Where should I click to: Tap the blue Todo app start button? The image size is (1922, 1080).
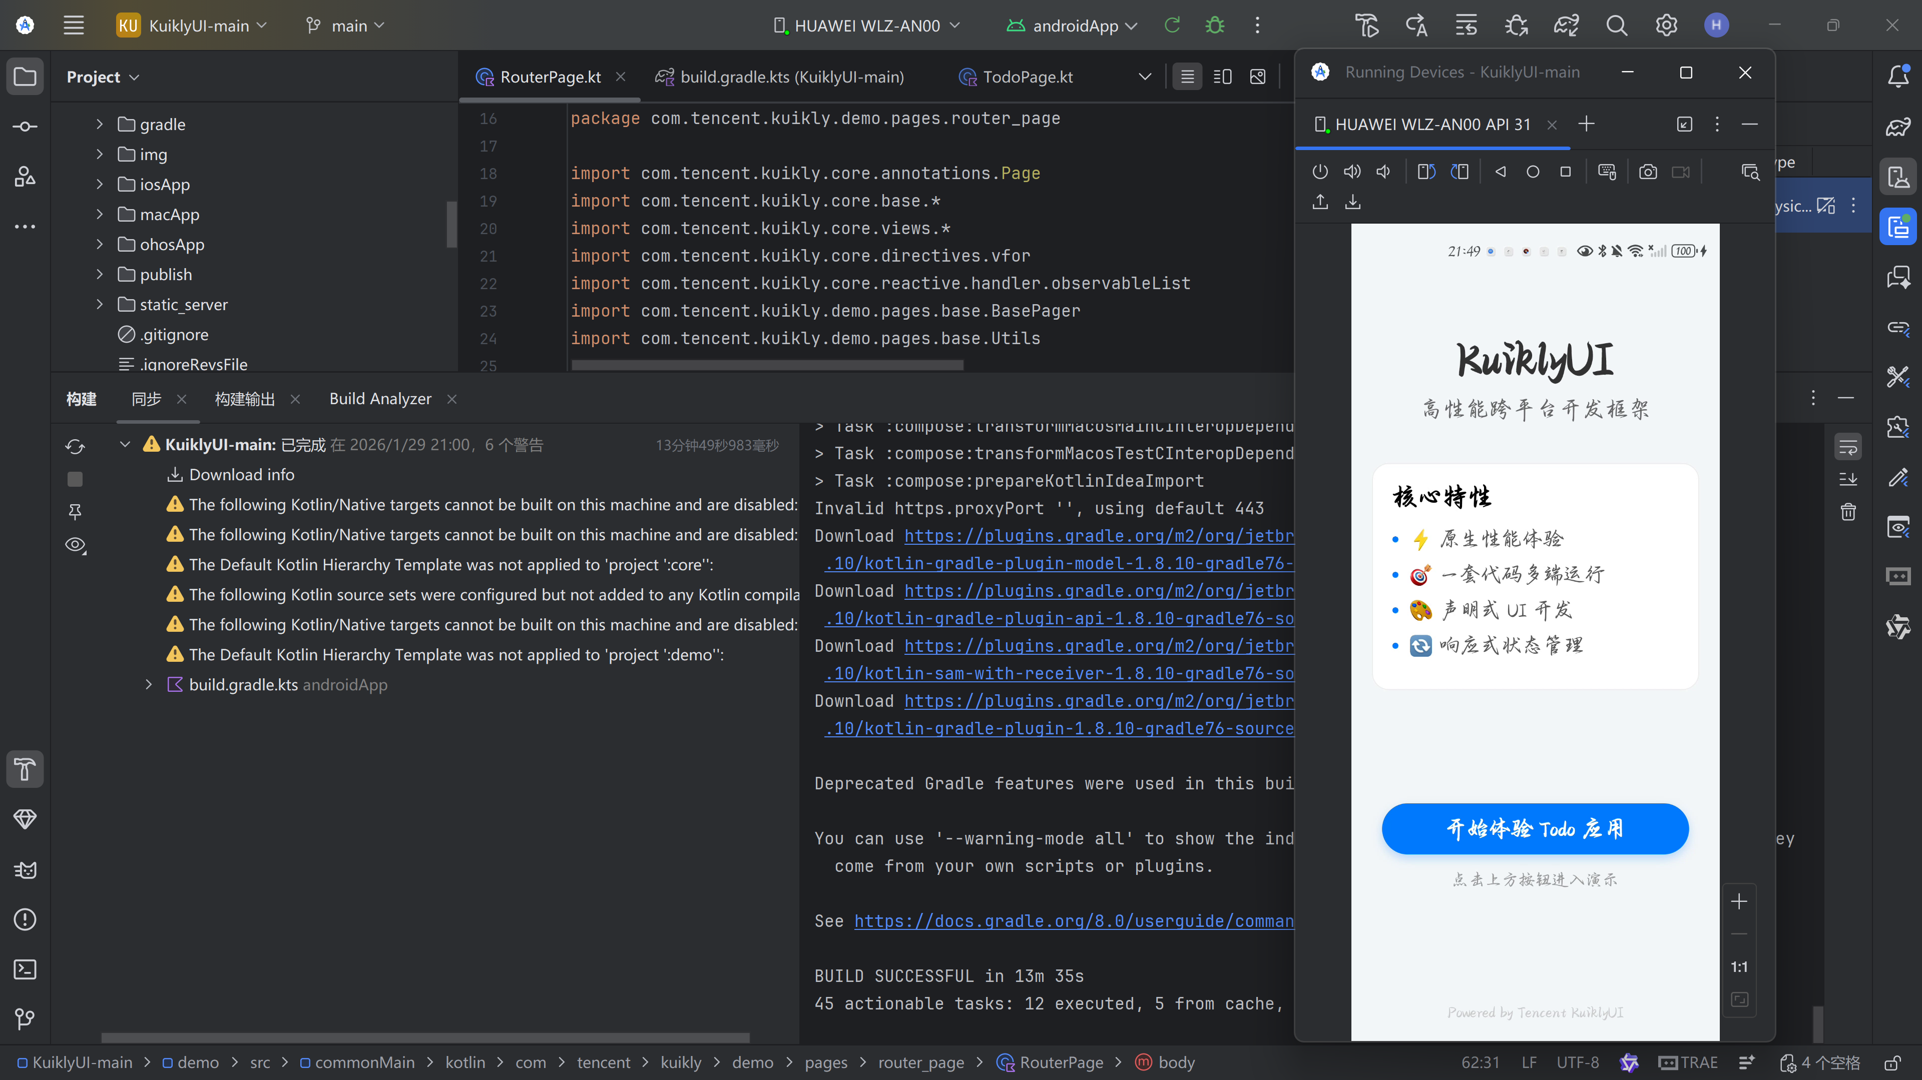(1535, 829)
